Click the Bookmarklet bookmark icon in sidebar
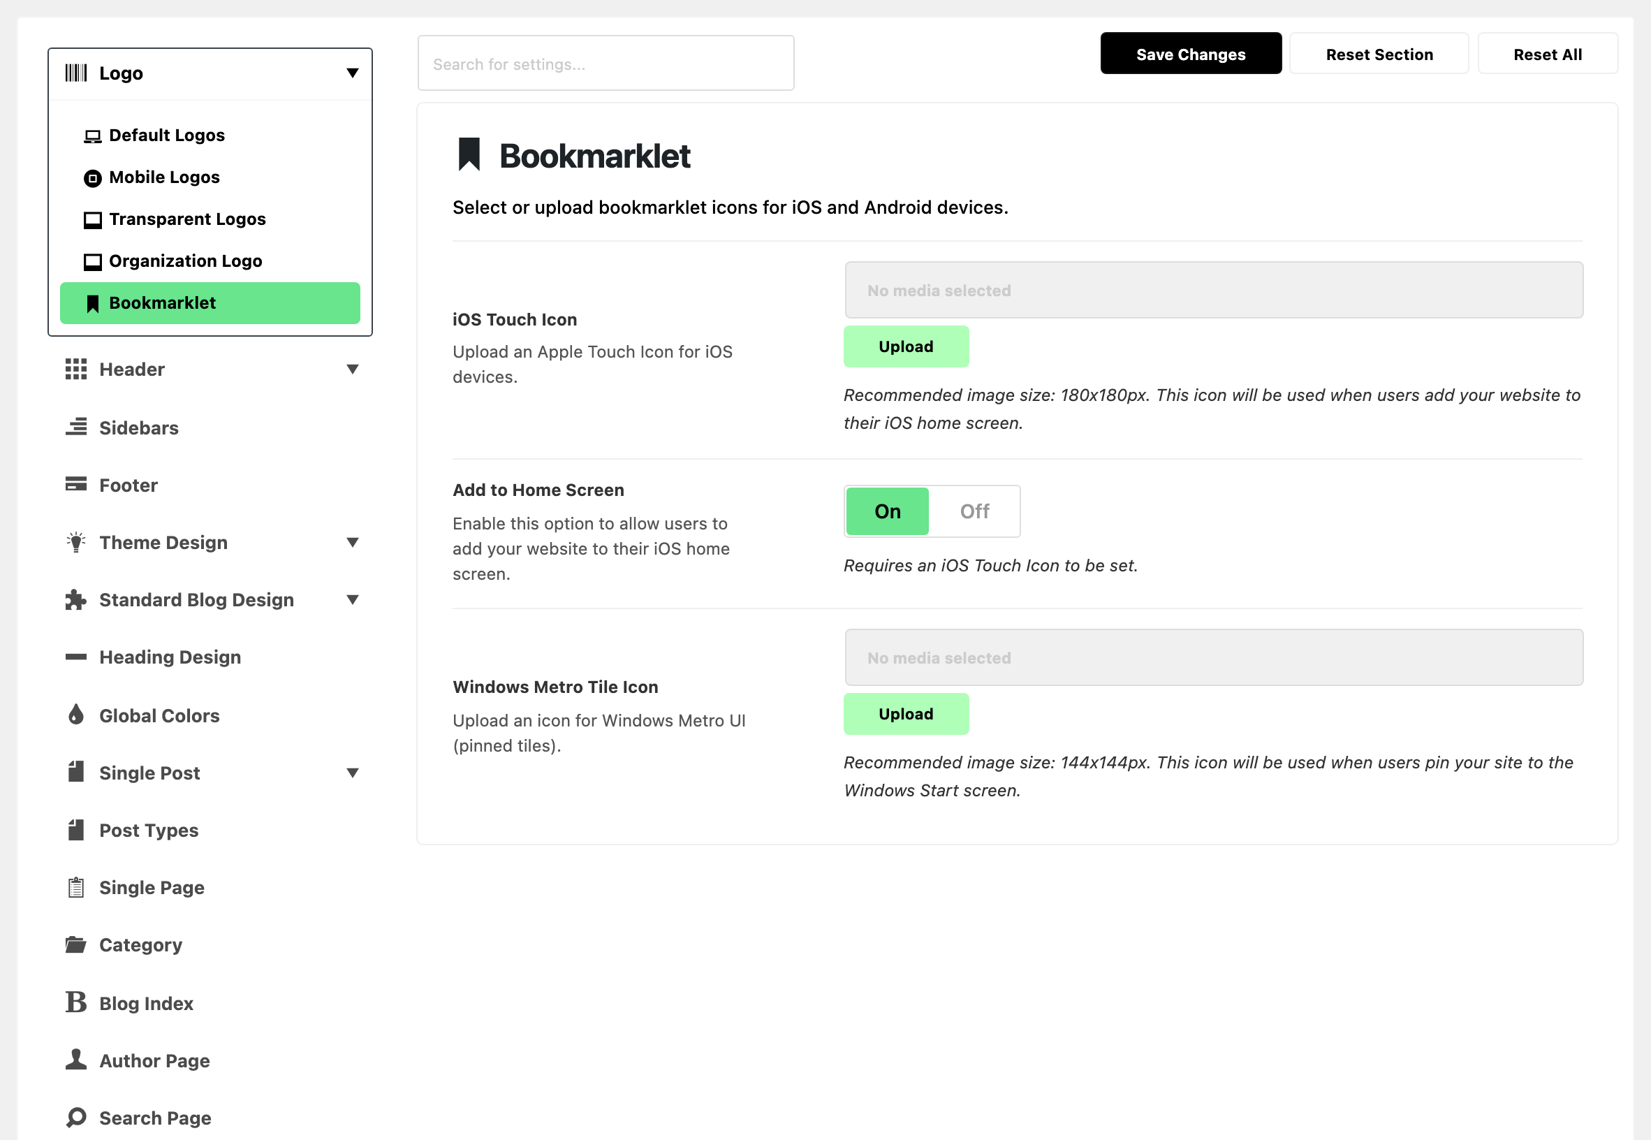Image resolution: width=1651 pixels, height=1140 pixels. pyautogui.click(x=93, y=304)
